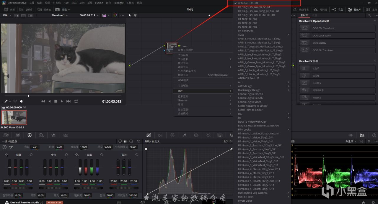
Task: Open the effects library (特效库) panel
Action: 354,9
